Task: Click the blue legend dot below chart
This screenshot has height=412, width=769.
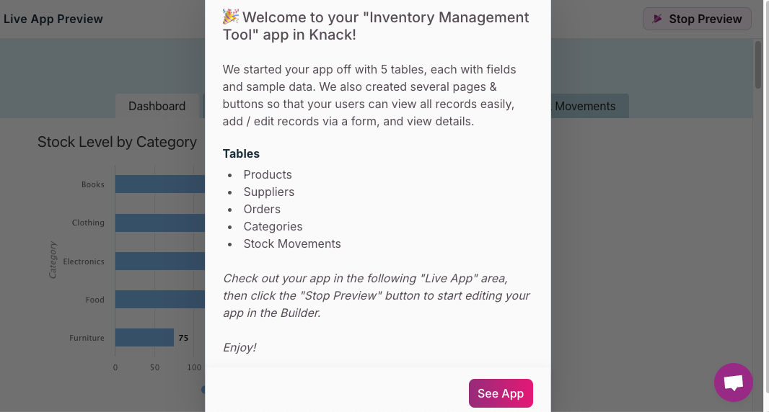Action: [203, 390]
